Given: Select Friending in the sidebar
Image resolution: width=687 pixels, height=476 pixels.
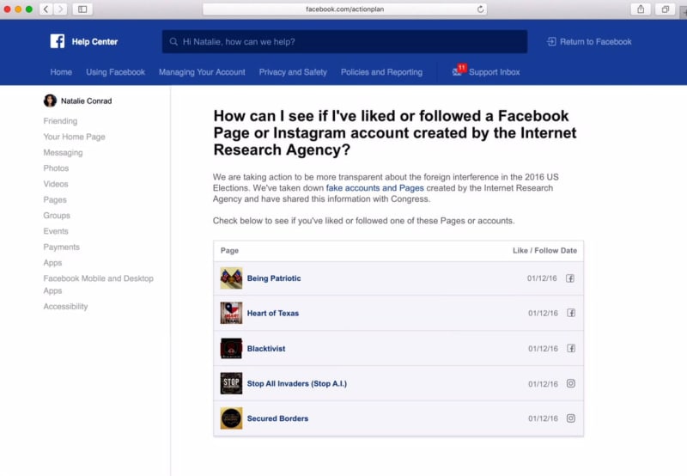Looking at the screenshot, I should pos(60,121).
